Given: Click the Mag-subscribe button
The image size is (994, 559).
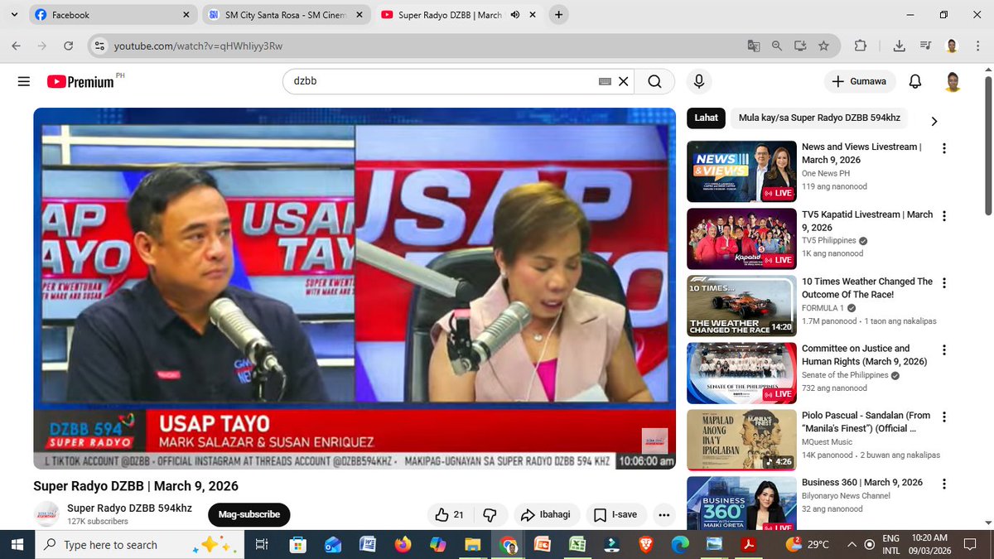Looking at the screenshot, I should pos(248,514).
